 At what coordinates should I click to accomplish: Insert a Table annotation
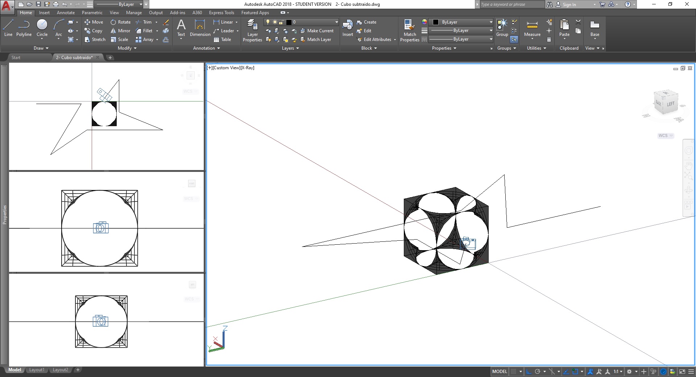pyautogui.click(x=222, y=40)
